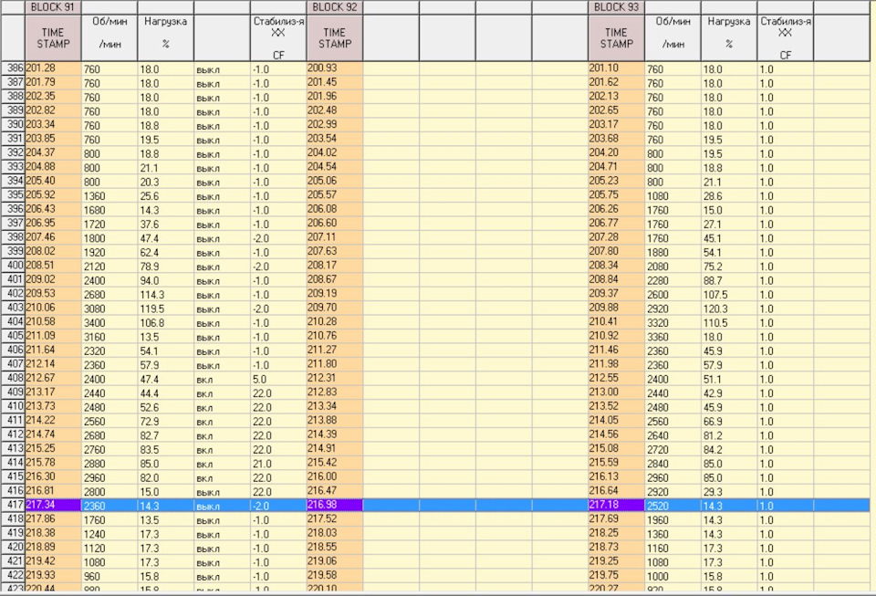Image resolution: width=876 pixels, height=596 pixels.
Task: Click time stamp cell 212.55
Action: tap(616, 379)
